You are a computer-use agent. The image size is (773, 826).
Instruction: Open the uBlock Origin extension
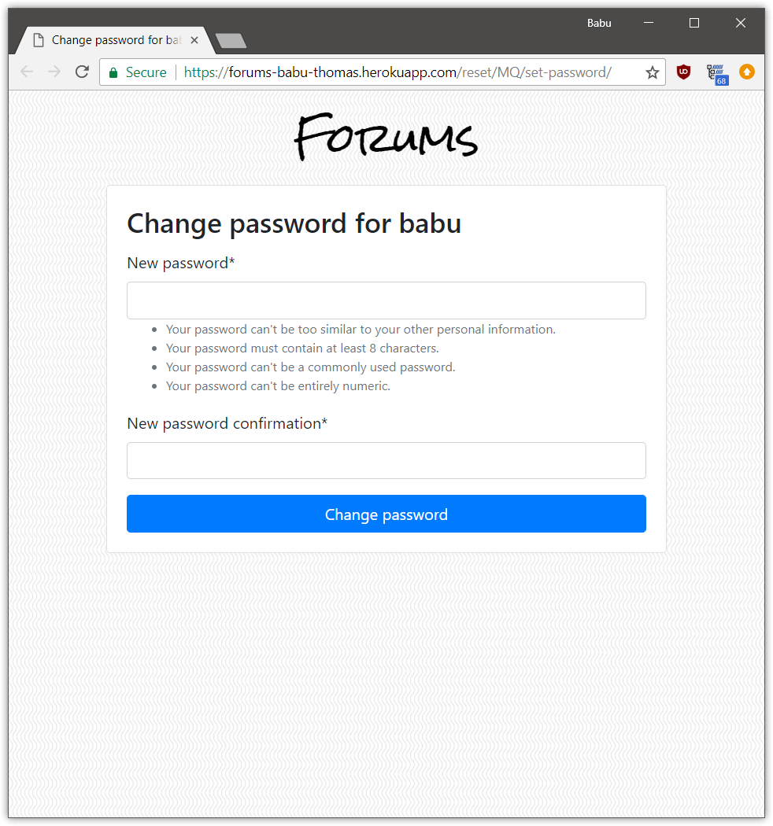click(683, 72)
